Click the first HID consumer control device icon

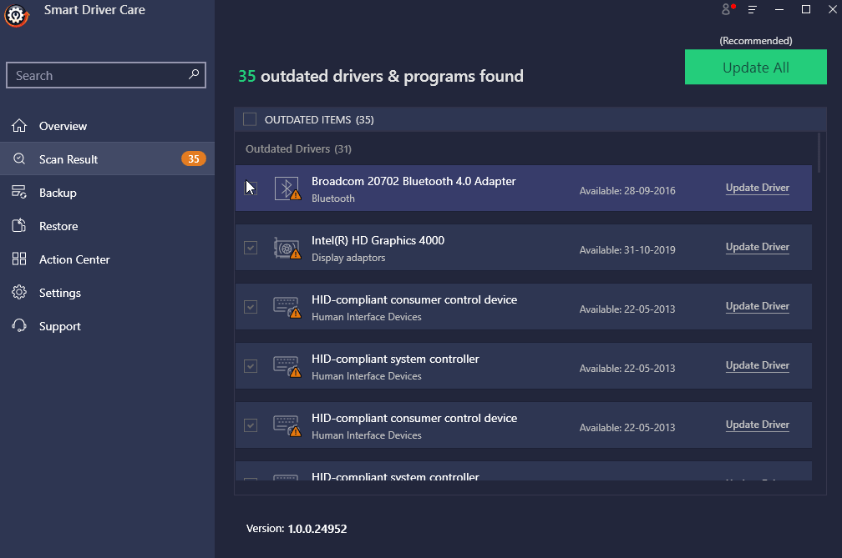[x=287, y=307]
